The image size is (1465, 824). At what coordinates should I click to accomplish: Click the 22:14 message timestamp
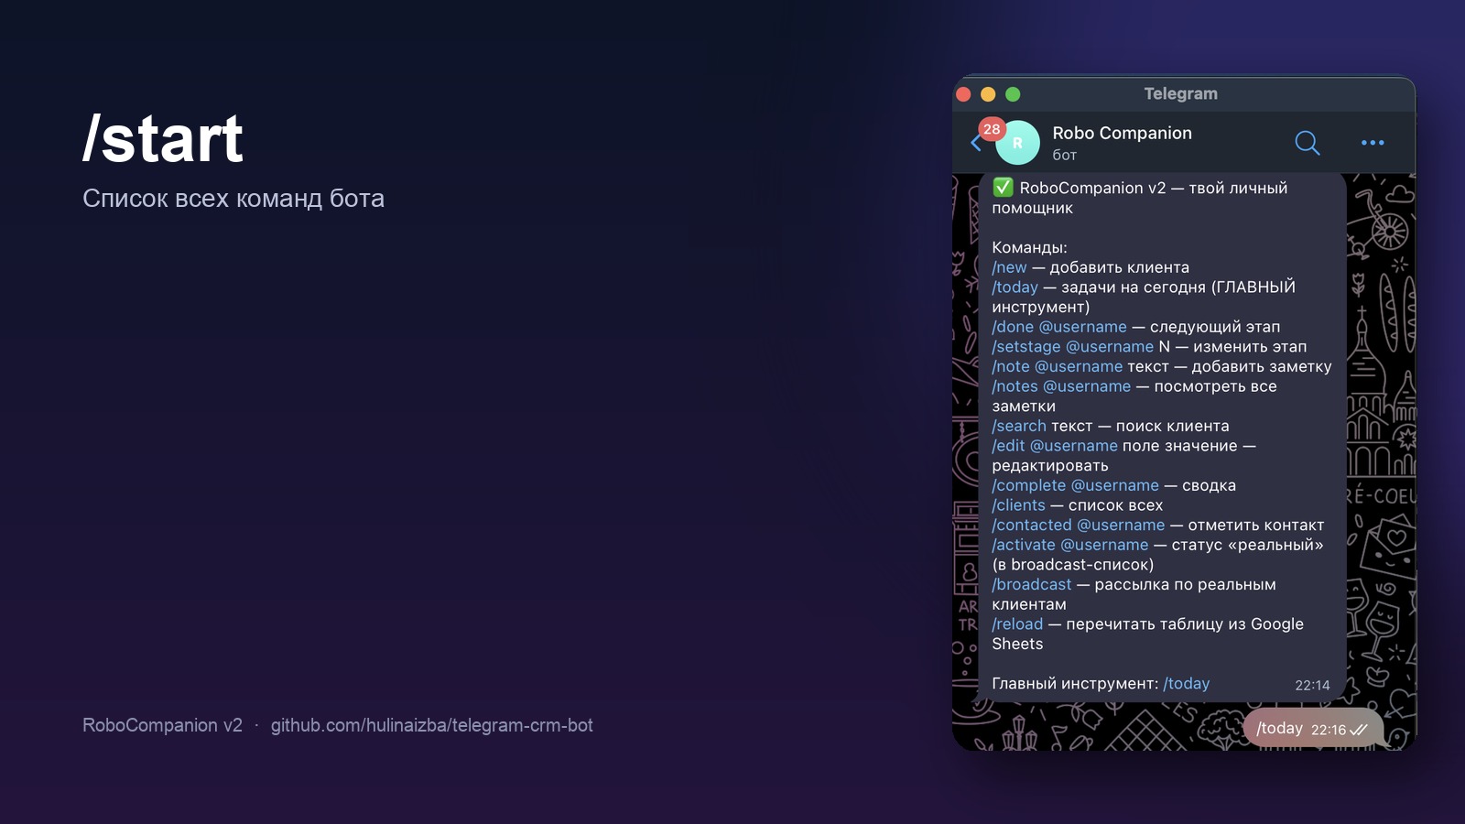[1312, 685]
